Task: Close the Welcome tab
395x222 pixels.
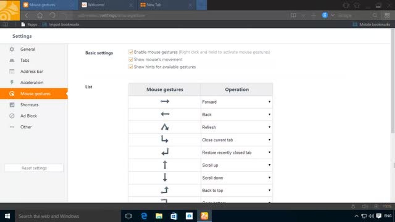Action: tap(131, 5)
